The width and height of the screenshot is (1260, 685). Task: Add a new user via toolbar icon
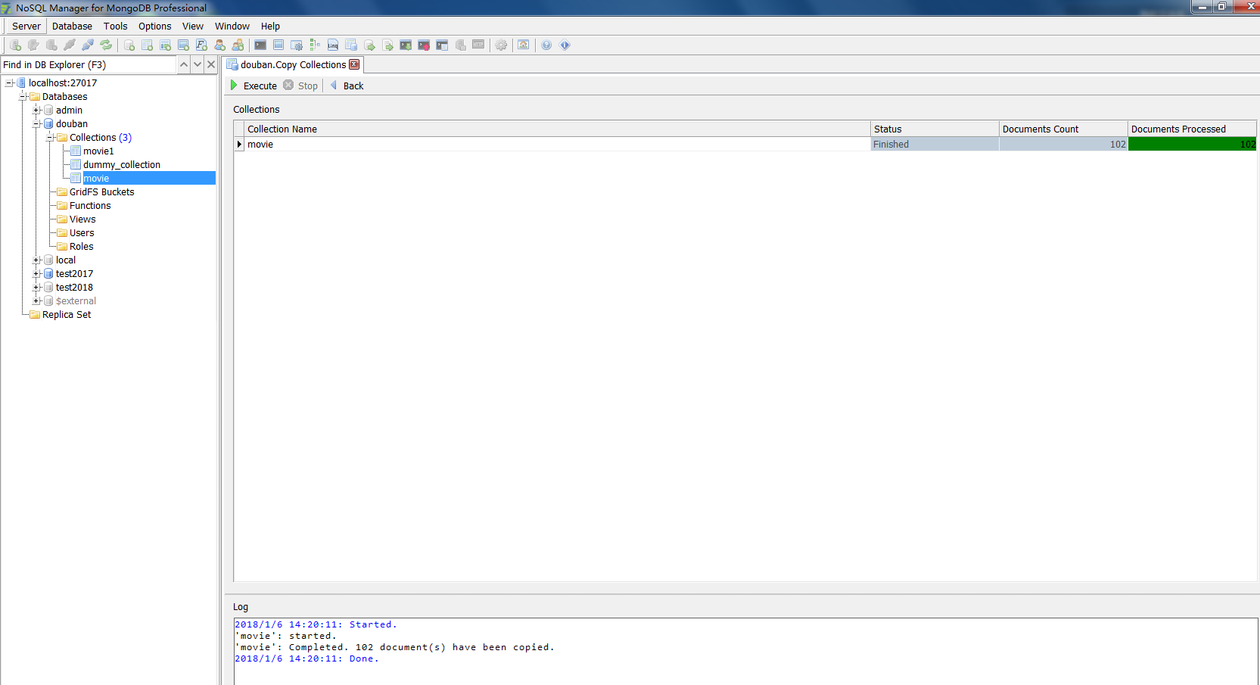tap(219, 45)
